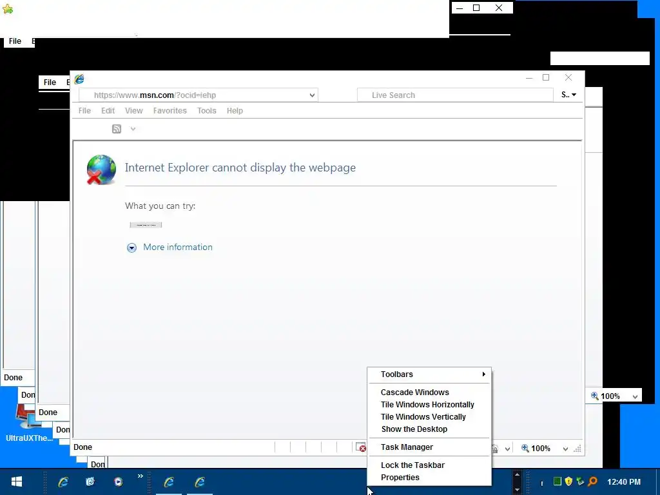Viewport: 660px width, 495px height.
Task: Click the resize grip in front window status bar
Action: [577, 449]
